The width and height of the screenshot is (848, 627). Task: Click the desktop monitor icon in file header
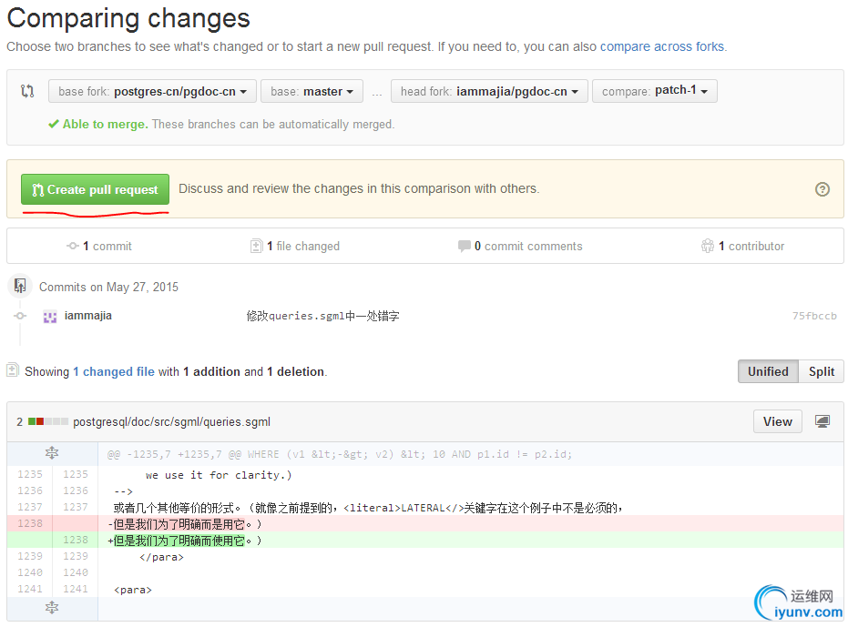pos(822,421)
